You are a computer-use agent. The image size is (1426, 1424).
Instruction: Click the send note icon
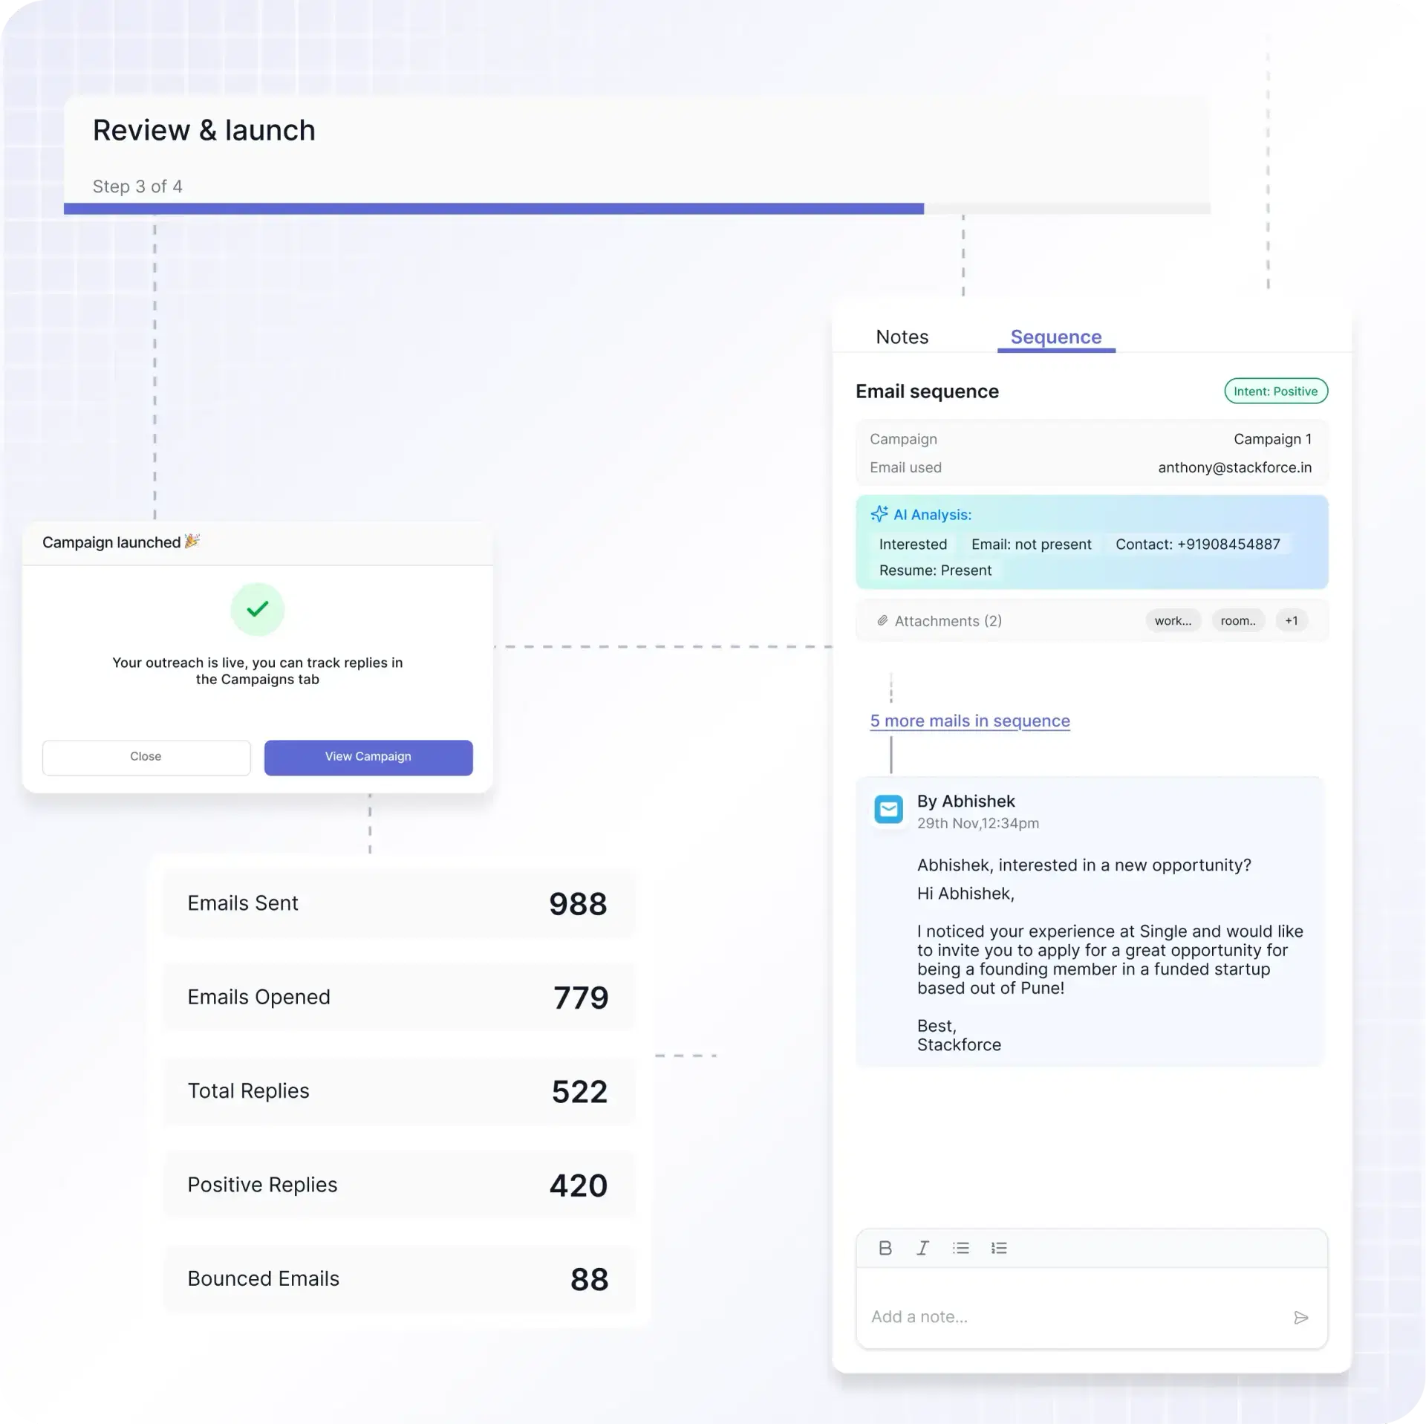1301,1317
